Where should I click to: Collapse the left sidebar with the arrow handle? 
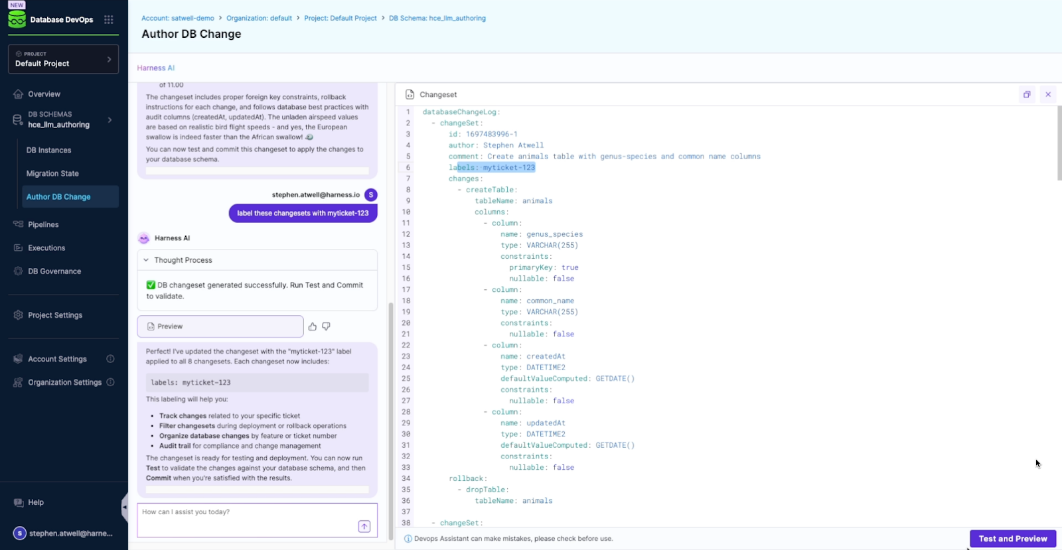click(124, 508)
